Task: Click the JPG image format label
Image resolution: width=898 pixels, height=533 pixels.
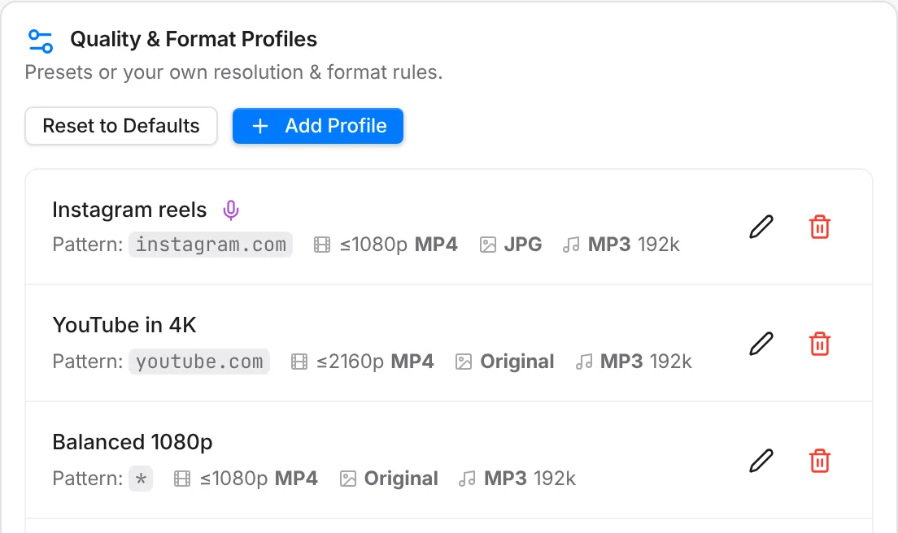Action: pos(523,245)
